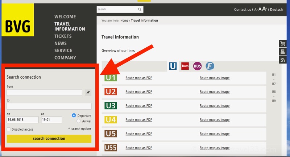Open U5 Route map as PDF

pyautogui.click(x=139, y=134)
